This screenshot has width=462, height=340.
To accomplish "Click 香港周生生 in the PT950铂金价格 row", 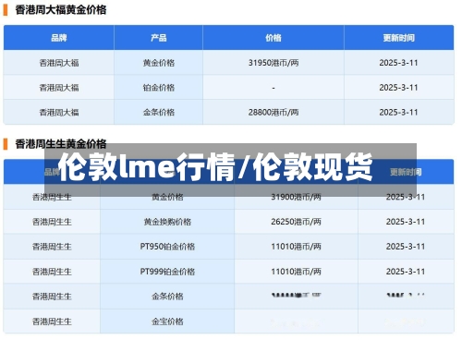I will pos(52,247).
